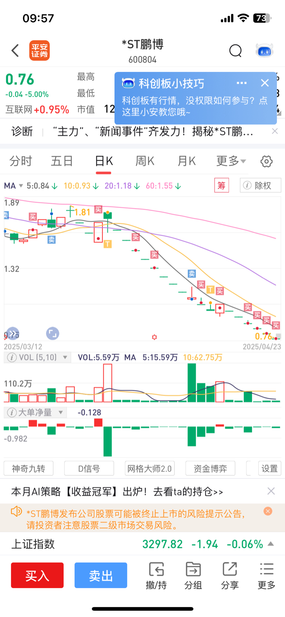Viewport: 285px width, 617px height.
Task: Tap the 科创板小技巧 tip message text
Action: tap(195, 106)
